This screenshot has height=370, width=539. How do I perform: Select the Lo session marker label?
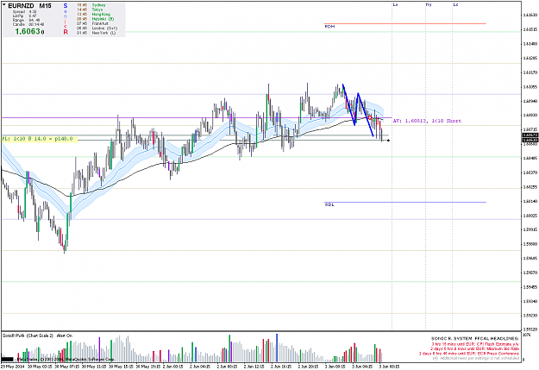[x=395, y=4]
